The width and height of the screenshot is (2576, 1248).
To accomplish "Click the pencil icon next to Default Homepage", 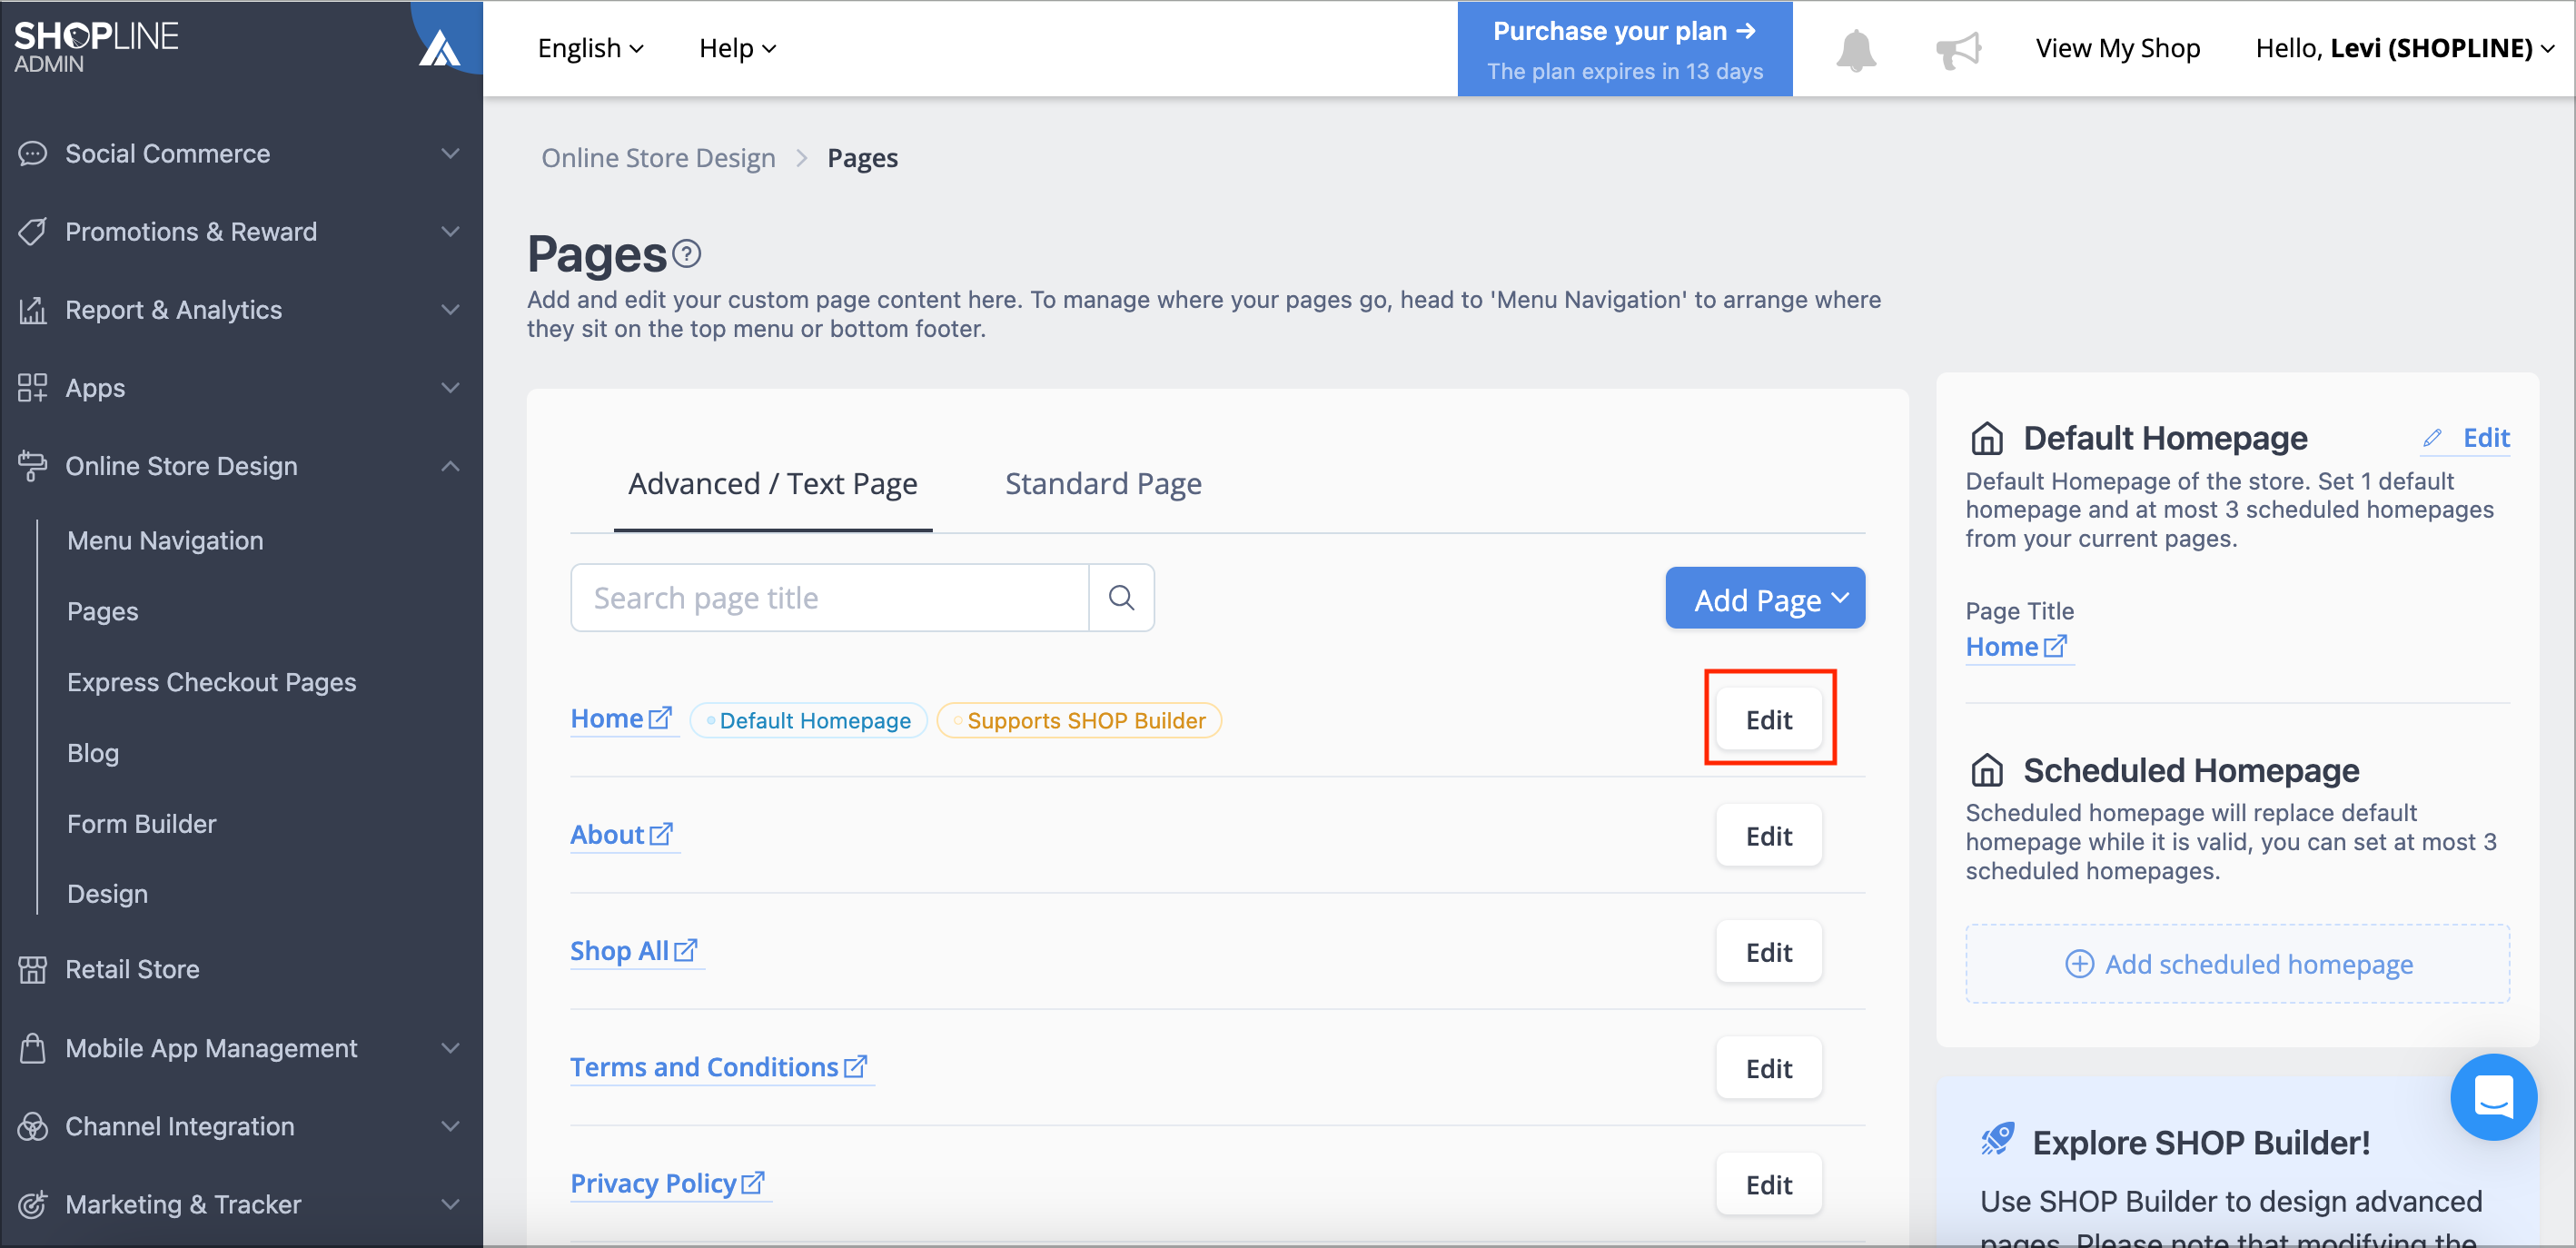I will [2432, 437].
